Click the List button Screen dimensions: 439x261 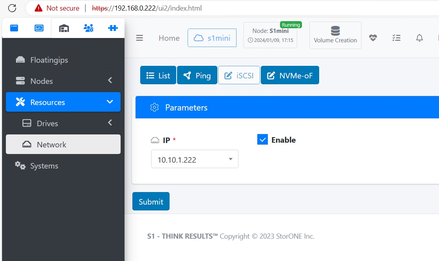[158, 75]
